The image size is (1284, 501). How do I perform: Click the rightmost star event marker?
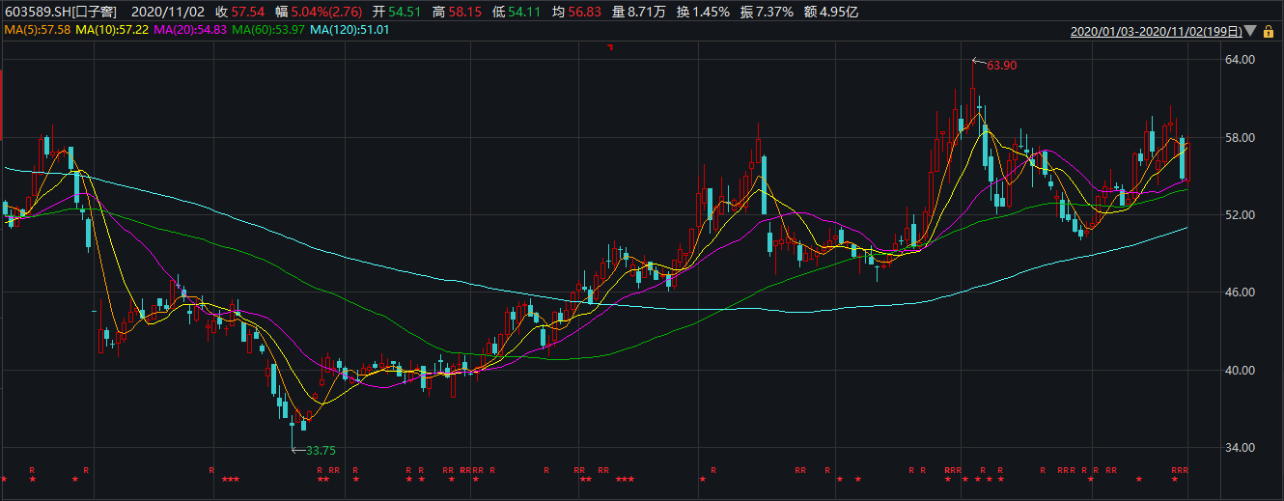point(1175,480)
